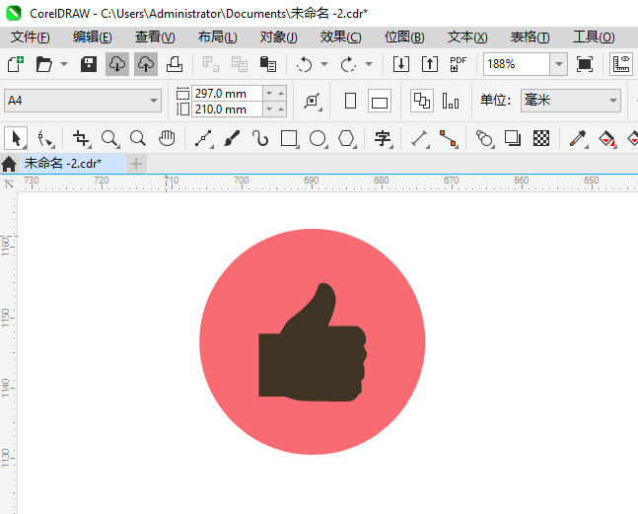Select the Transparency checkerboard tool
This screenshot has width=638, height=514.
tap(541, 138)
